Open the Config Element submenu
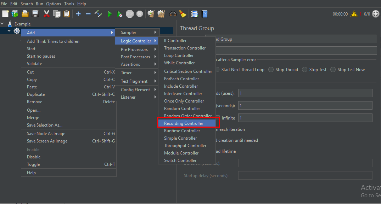Image resolution: width=381 pixels, height=204 pixels. pos(137,90)
